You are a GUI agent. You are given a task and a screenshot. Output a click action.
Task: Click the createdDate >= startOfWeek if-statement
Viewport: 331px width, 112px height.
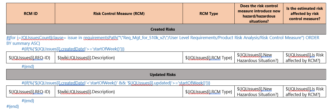click(73, 49)
